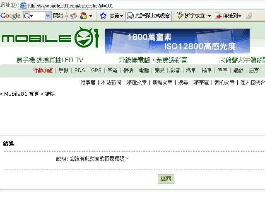This screenshot has height=199, width=265.
Task: Select the 手機 nav item
Action: (x=63, y=70)
